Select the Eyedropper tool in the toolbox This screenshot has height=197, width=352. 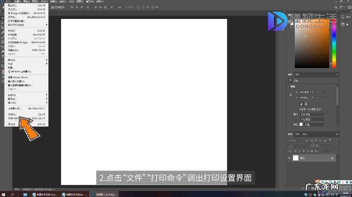point(2,33)
